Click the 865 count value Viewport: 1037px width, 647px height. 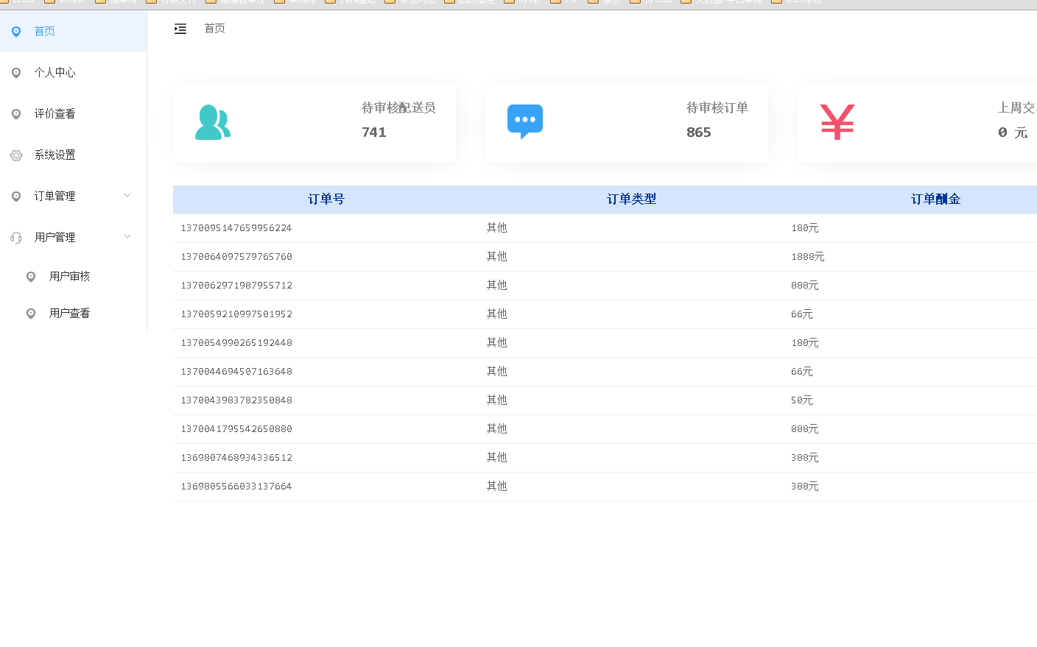699,132
